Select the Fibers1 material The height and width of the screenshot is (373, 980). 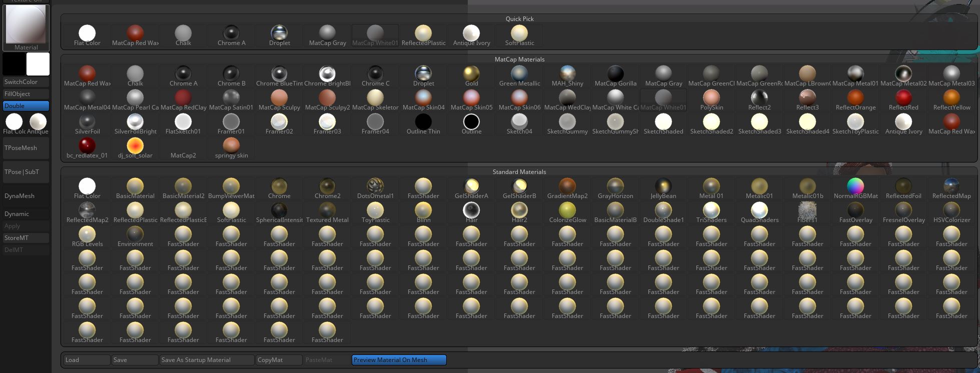pyautogui.click(x=807, y=212)
